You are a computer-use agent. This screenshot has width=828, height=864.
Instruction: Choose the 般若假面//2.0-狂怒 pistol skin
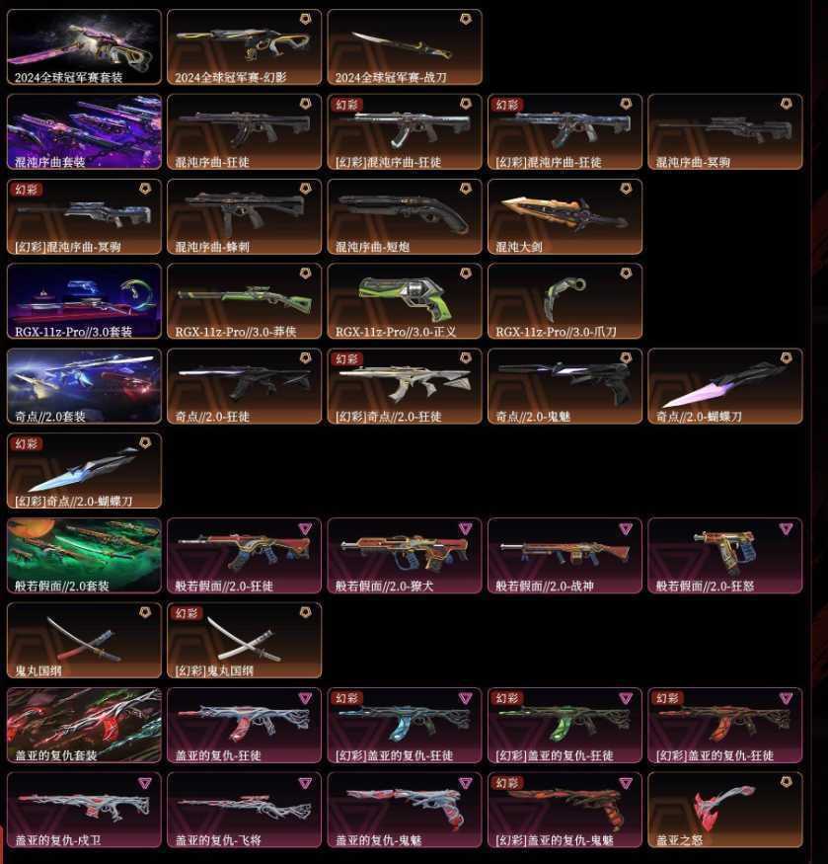click(725, 555)
